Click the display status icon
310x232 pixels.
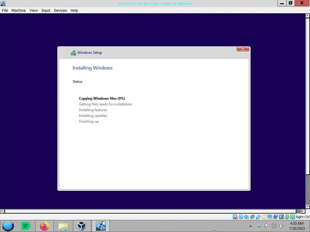269,217
